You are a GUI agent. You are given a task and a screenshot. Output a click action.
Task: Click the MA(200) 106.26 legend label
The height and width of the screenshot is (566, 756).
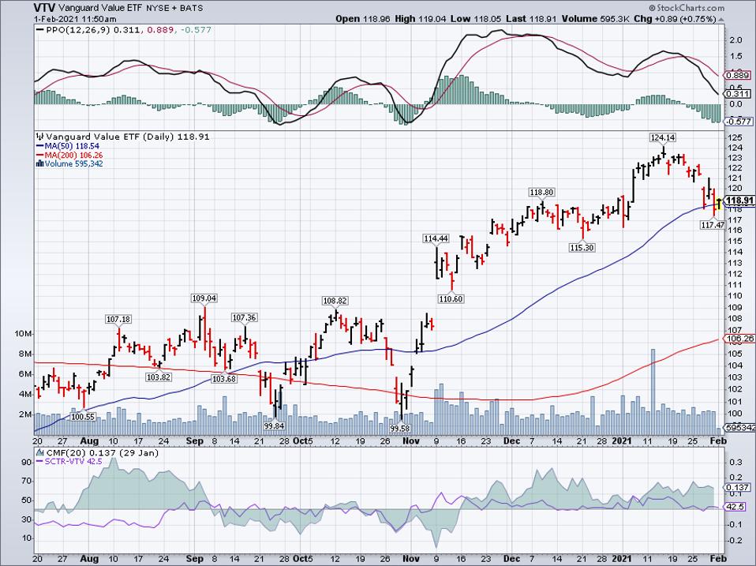point(73,156)
